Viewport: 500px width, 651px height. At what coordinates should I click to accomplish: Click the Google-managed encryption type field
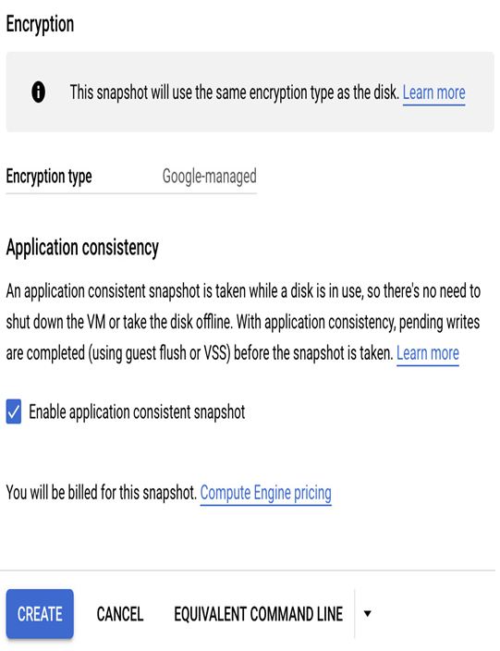[209, 177]
